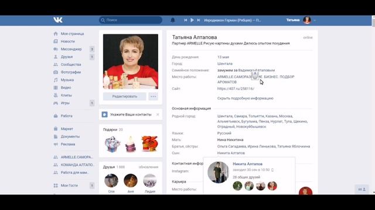Click Никита Алтапов name in popup card

[247, 164]
